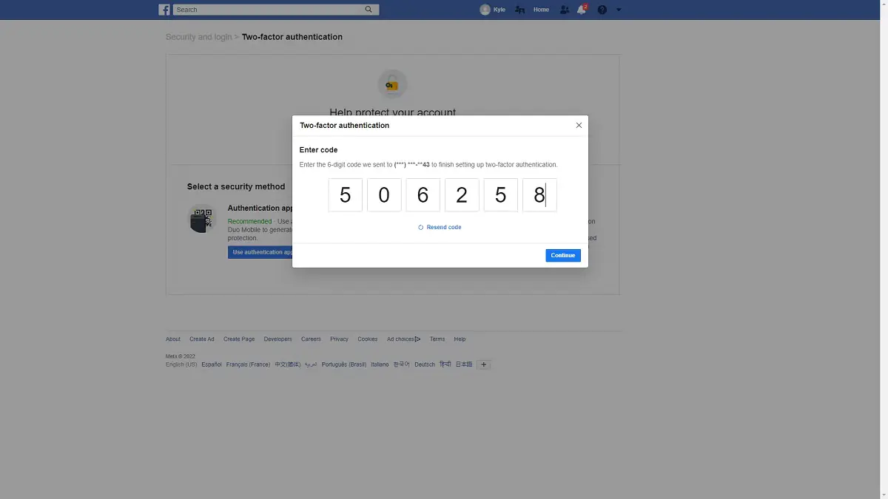Go back to Security and login
This screenshot has width=888, height=499.
coord(198,36)
